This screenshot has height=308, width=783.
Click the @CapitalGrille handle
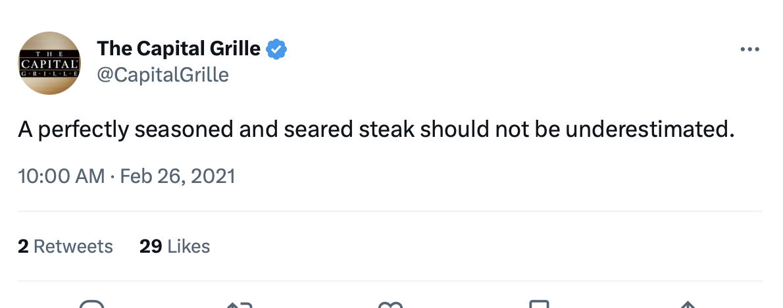pyautogui.click(x=163, y=75)
